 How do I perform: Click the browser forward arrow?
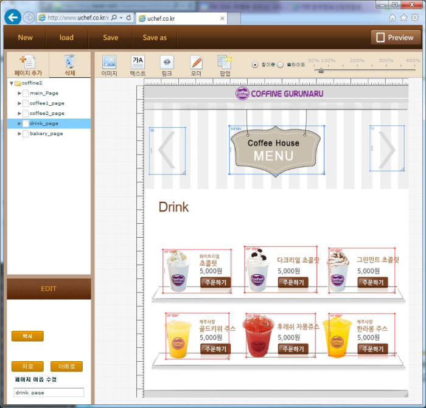tap(29, 18)
